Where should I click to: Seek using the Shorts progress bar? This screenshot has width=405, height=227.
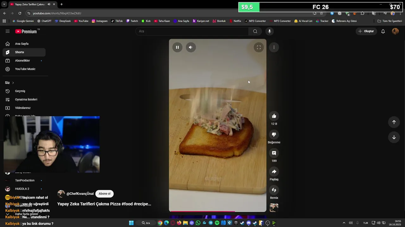[x=218, y=211]
